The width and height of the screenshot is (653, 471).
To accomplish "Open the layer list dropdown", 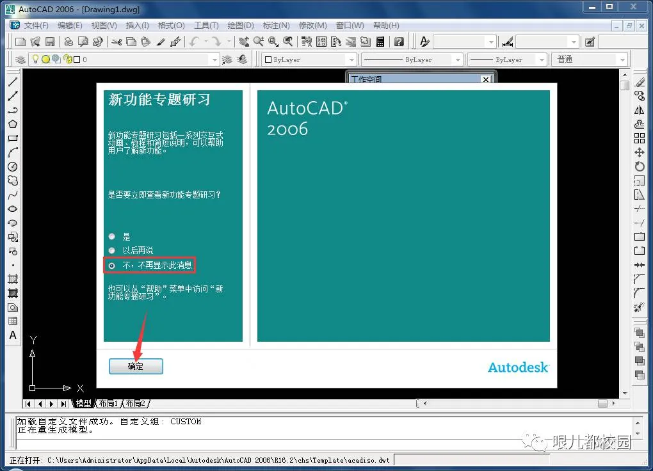I will pos(214,60).
